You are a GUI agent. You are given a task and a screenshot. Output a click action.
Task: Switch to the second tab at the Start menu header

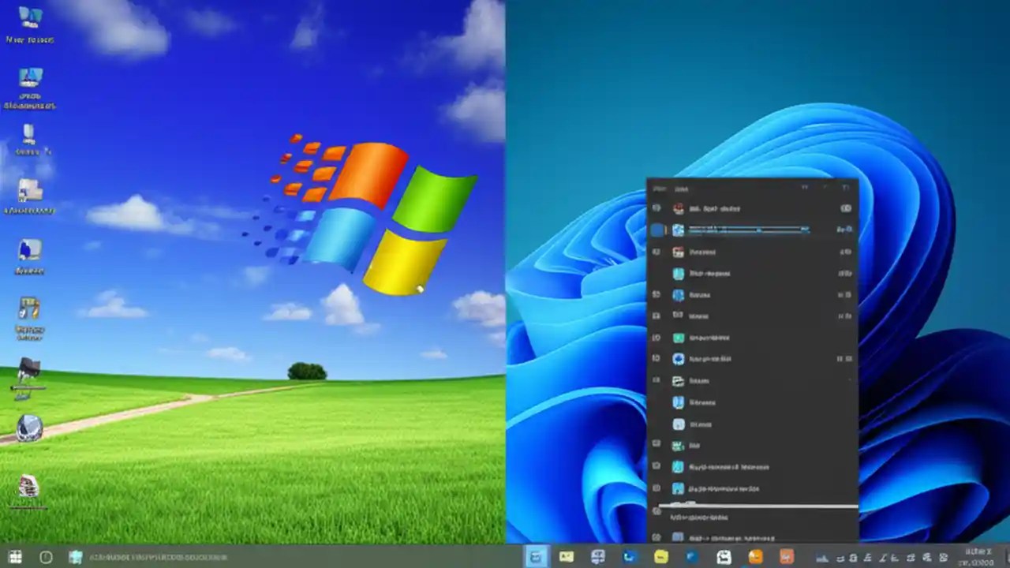681,189
